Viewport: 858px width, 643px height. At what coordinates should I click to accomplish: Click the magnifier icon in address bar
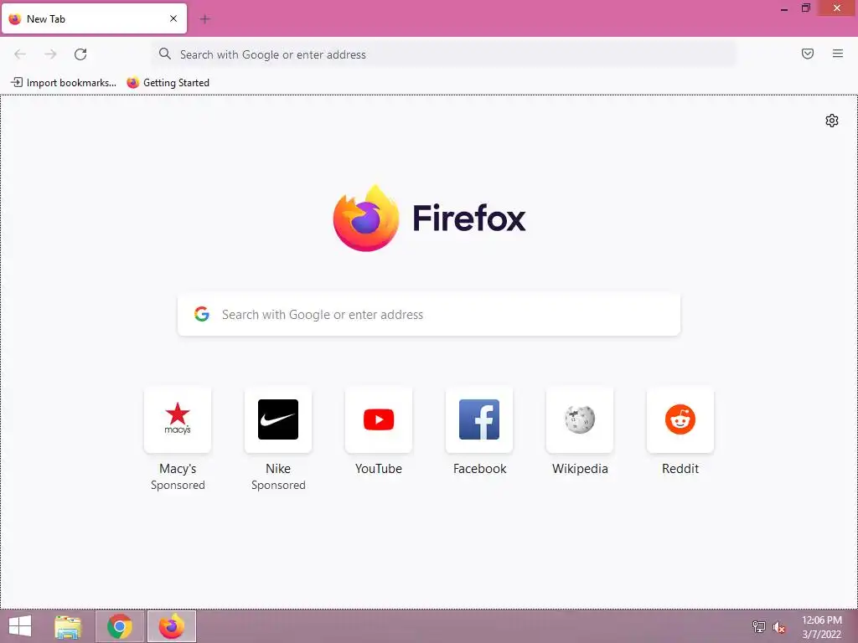pos(165,54)
